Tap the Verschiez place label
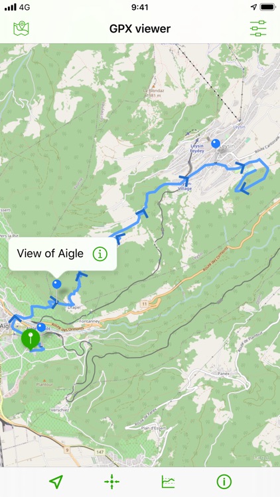The width and height of the screenshot is (280, 497). [x=60, y=410]
